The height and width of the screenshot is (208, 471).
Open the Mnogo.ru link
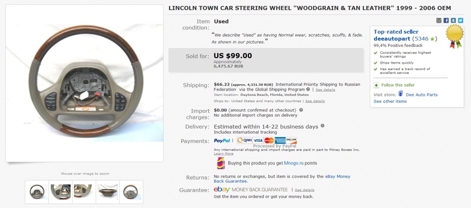pyautogui.click(x=294, y=163)
